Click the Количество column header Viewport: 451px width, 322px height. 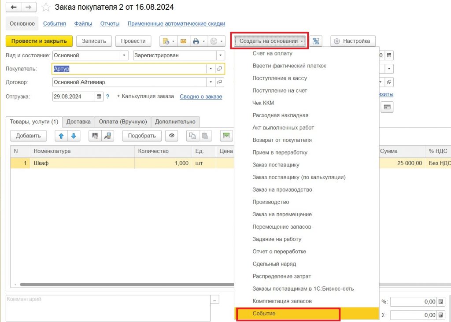pyautogui.click(x=163, y=151)
